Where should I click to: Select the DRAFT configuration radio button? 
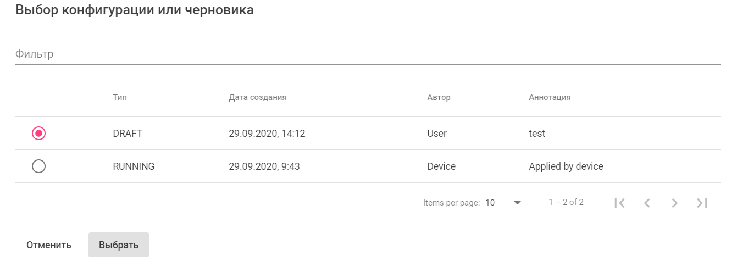[38, 134]
